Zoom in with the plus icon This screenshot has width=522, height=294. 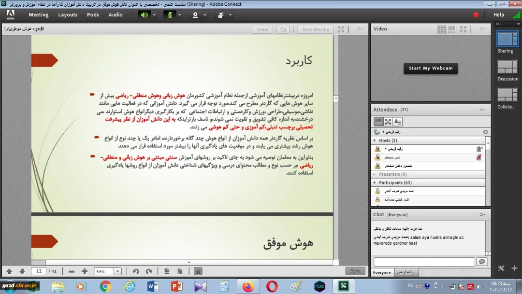pos(85,271)
